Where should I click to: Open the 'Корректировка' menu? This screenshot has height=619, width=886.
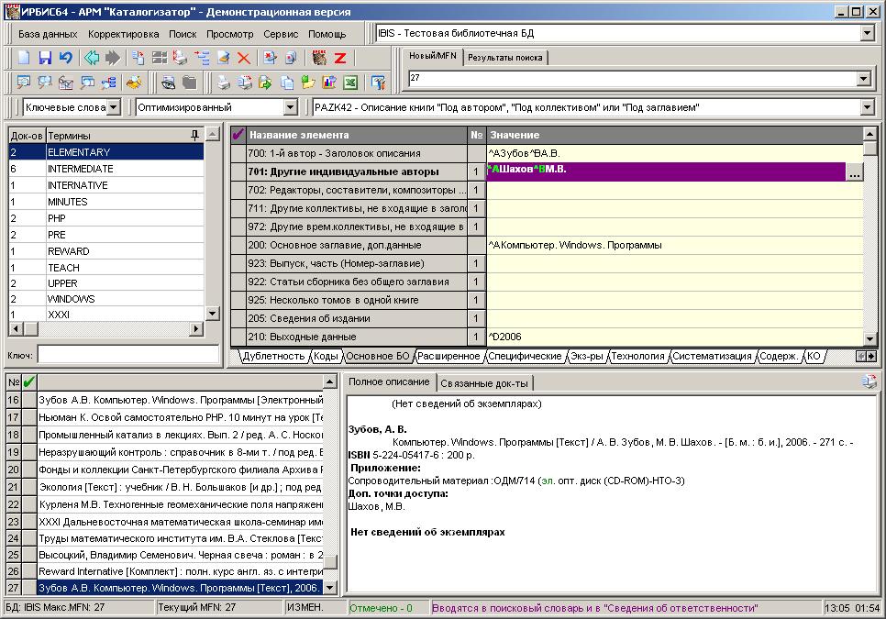pyautogui.click(x=123, y=34)
